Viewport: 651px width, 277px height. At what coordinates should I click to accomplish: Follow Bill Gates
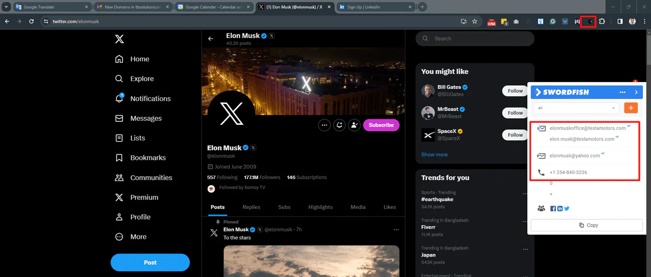pos(515,91)
